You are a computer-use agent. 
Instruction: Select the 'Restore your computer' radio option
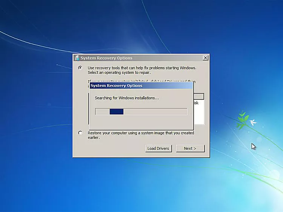(x=80, y=133)
